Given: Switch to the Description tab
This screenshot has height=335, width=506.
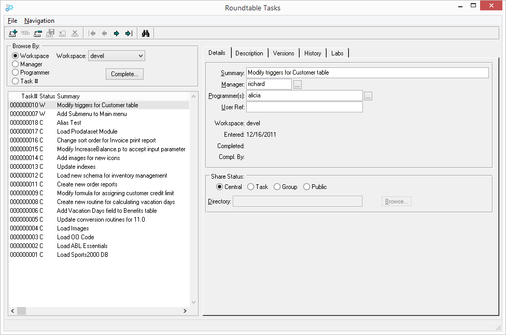Looking at the screenshot, I should click(249, 53).
